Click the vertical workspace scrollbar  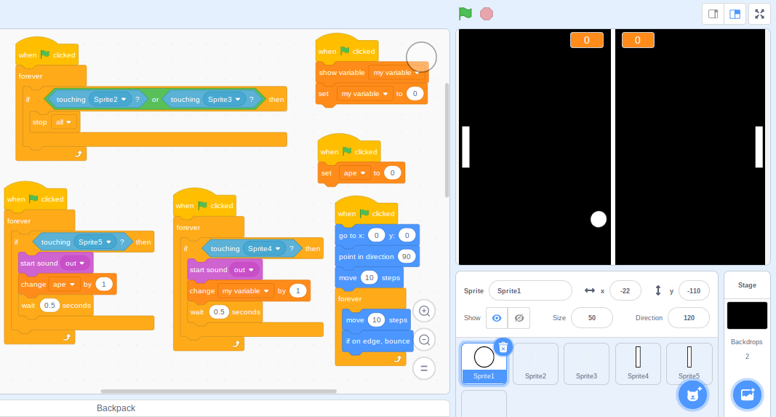(447, 140)
